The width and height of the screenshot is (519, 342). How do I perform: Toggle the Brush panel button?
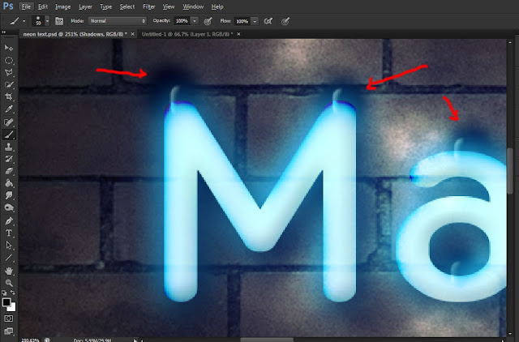click(x=59, y=21)
